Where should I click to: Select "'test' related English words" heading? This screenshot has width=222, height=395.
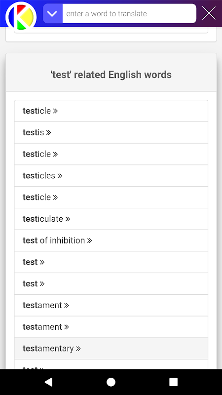pos(111,75)
